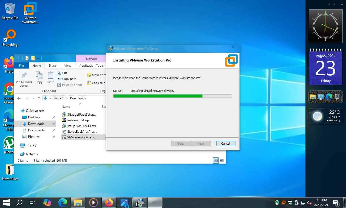Cancel the VMware installation
The width and height of the screenshot is (346, 208).
coord(225,144)
